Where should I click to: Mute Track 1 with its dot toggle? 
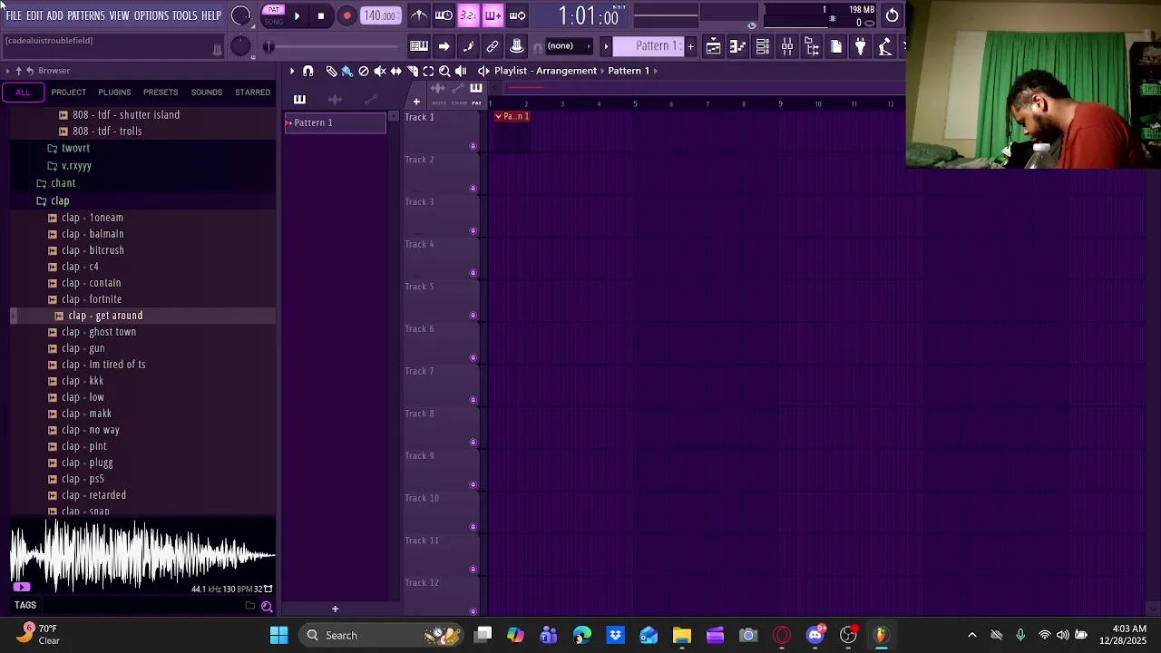coord(473,146)
